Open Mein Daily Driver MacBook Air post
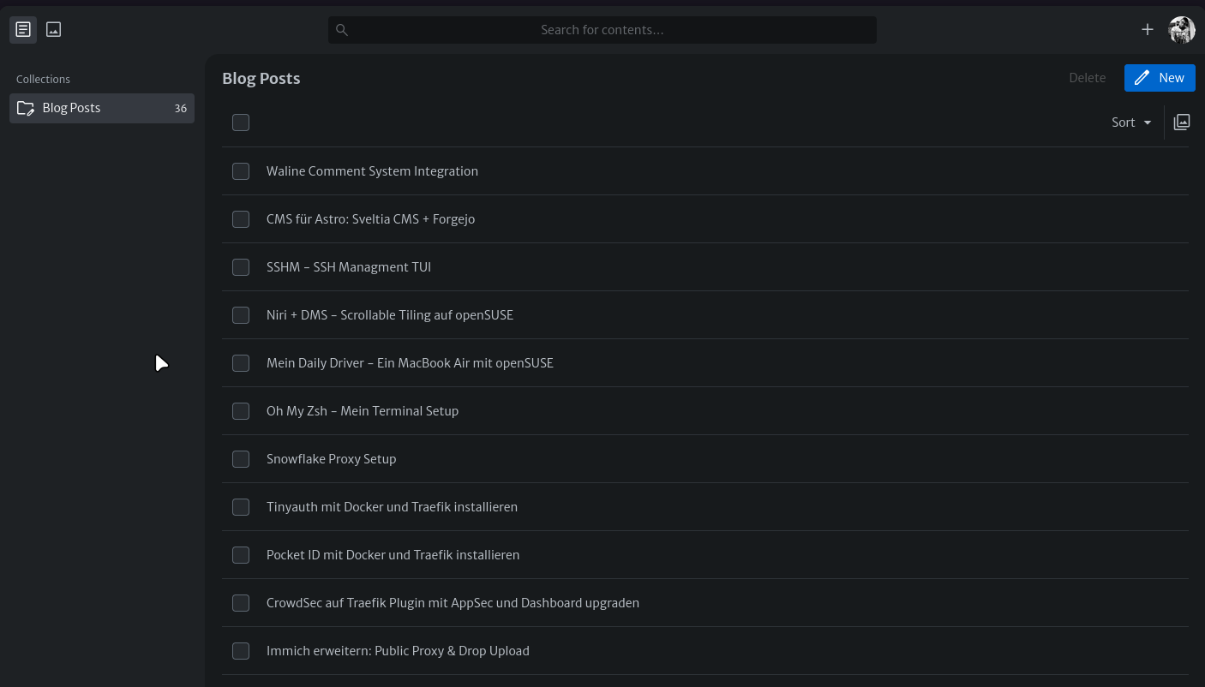The width and height of the screenshot is (1205, 687). tap(410, 363)
